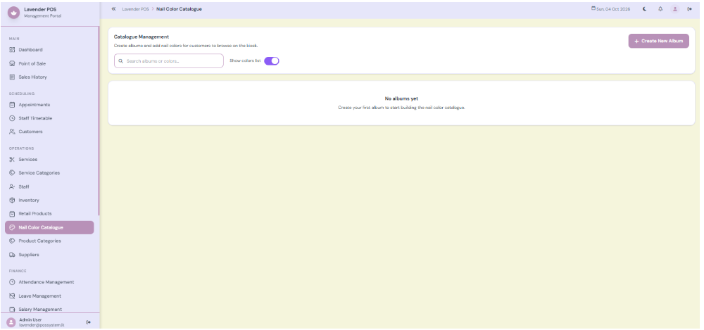Image resolution: width=704 pixels, height=330 pixels.
Task: Collapse the sidebar with the double chevron
Action: point(113,9)
